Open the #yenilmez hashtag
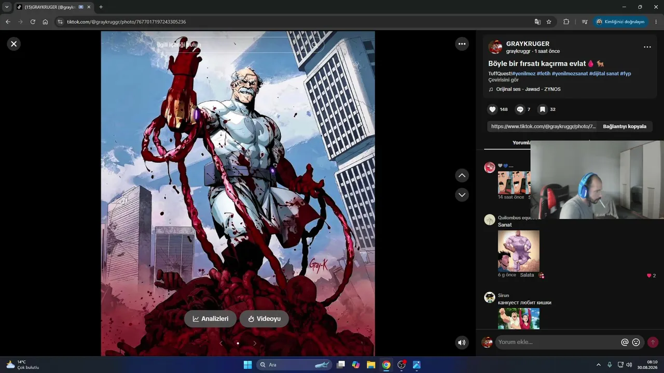 524,74
